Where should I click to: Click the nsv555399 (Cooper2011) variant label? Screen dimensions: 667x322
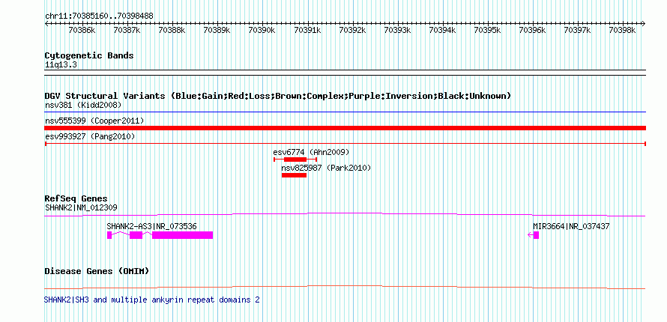(94, 121)
